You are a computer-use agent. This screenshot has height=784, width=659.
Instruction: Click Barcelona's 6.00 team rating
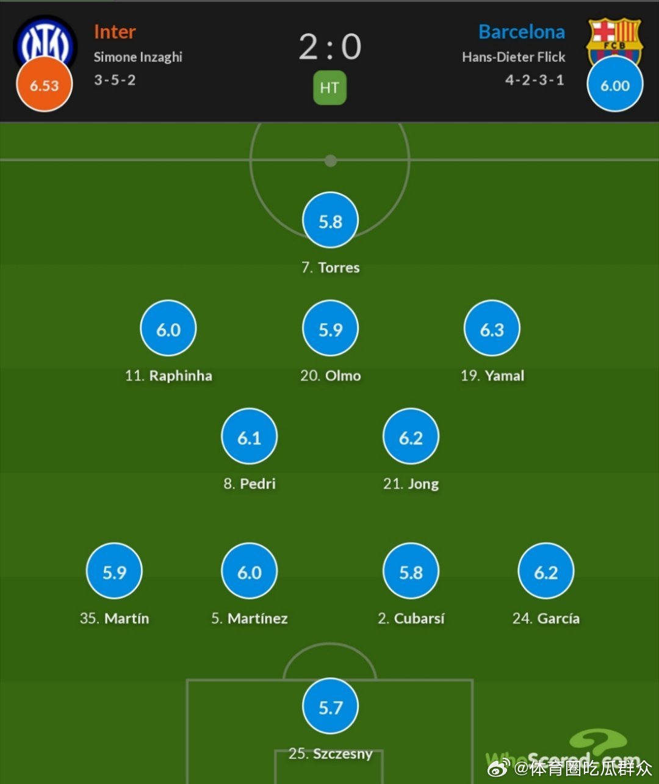pyautogui.click(x=615, y=85)
